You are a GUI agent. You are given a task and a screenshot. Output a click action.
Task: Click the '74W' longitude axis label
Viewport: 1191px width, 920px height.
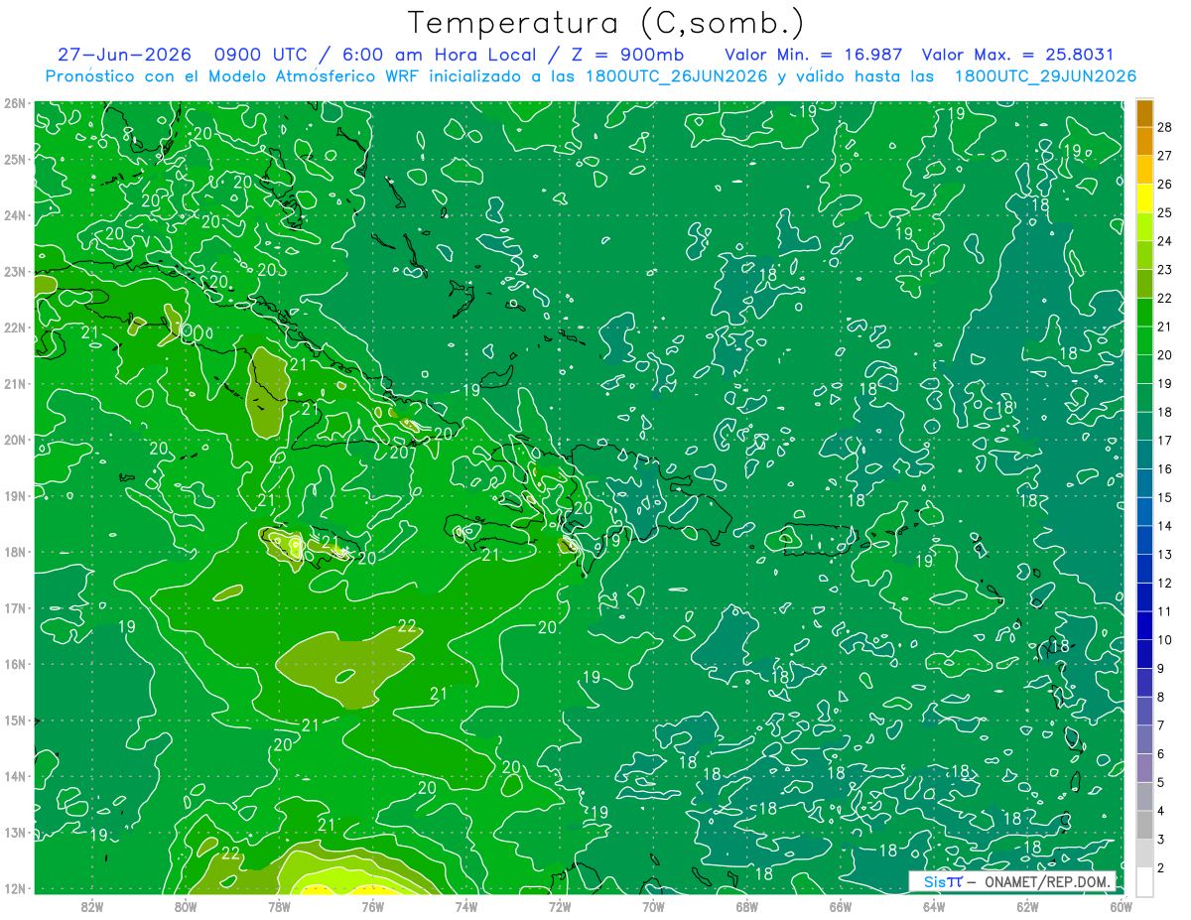click(465, 906)
